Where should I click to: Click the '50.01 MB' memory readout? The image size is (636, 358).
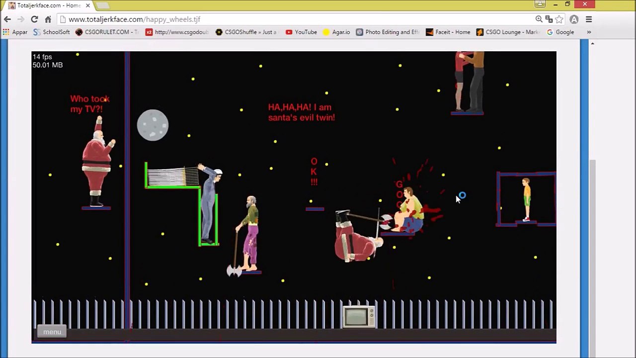[x=48, y=65]
